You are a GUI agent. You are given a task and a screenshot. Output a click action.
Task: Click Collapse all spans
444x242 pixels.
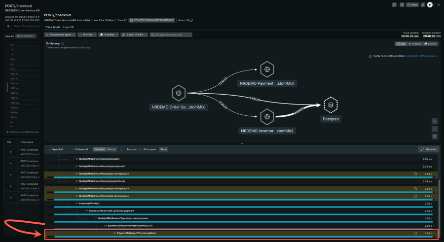(80, 149)
